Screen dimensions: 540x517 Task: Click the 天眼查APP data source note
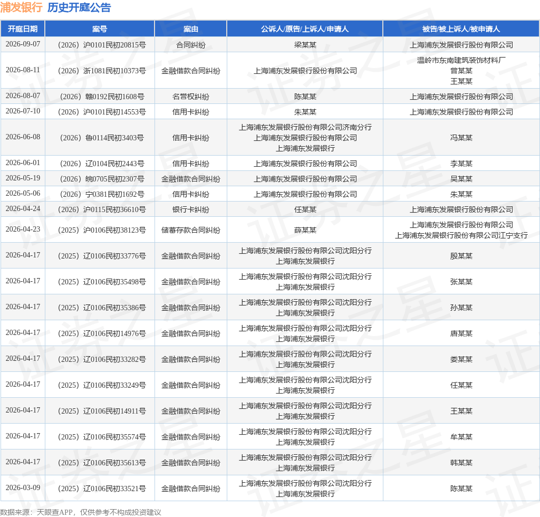pos(81,512)
